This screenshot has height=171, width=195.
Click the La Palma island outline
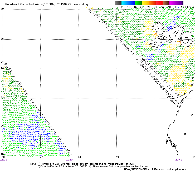(157, 30)
